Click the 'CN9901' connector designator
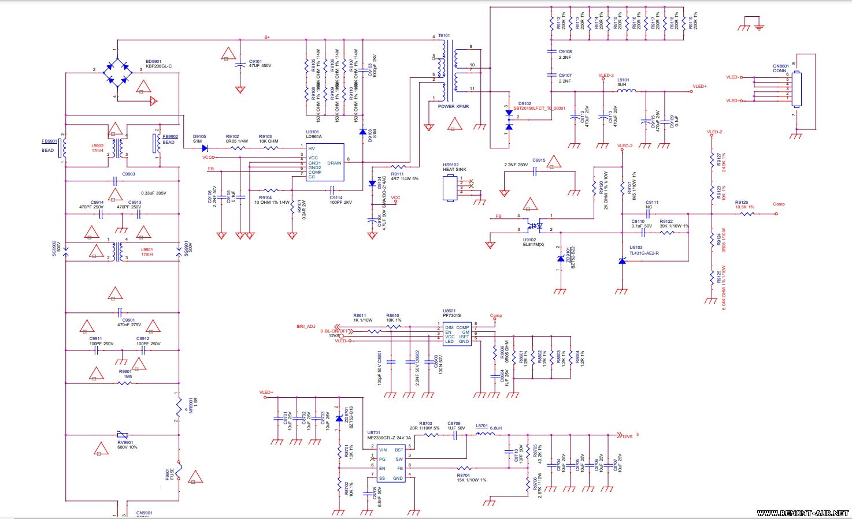The image size is (852, 519). point(145,513)
